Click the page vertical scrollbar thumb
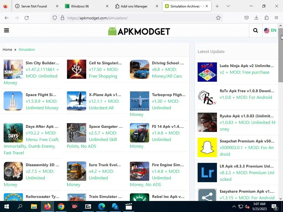Image resolution: width=283 pixels, height=212 pixels. (x=281, y=55)
